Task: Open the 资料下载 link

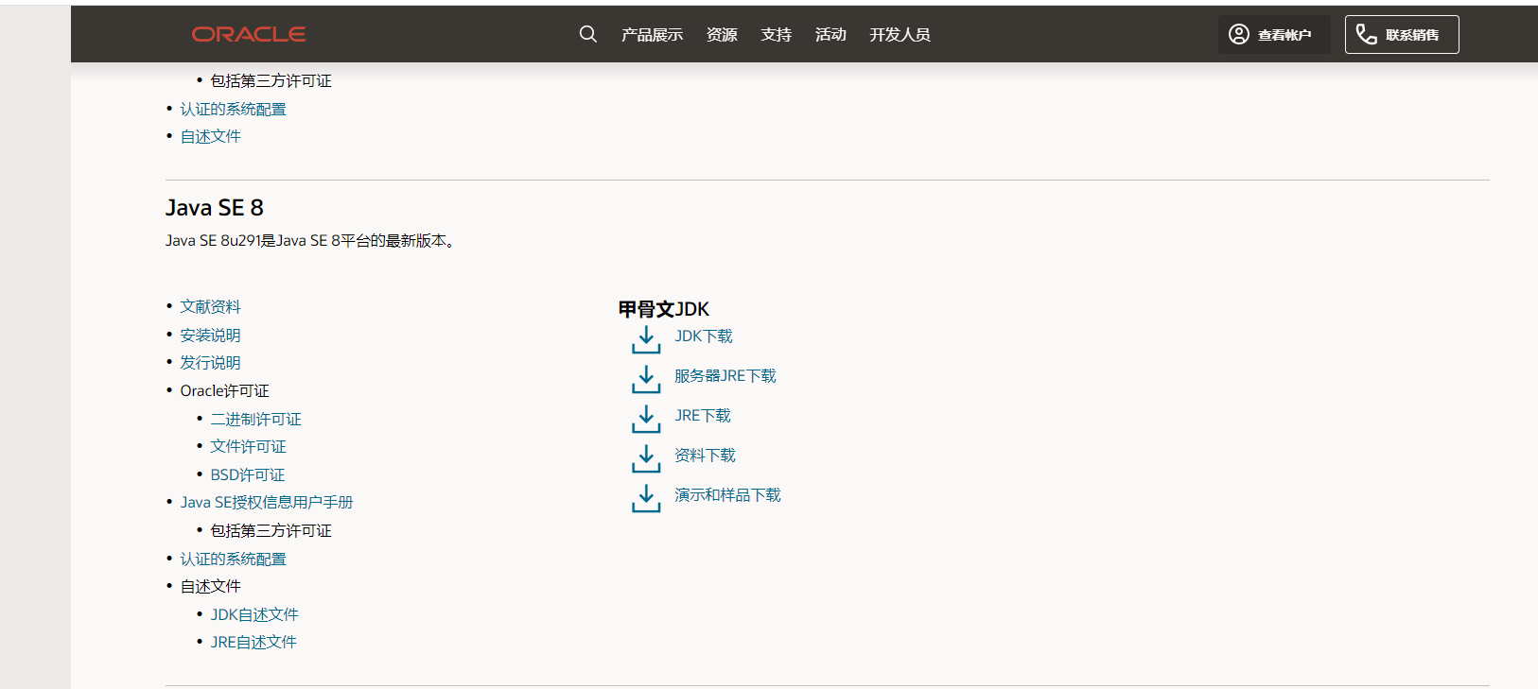Action: pyautogui.click(x=705, y=456)
